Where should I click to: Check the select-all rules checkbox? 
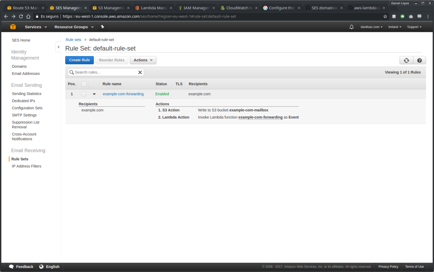click(x=83, y=84)
